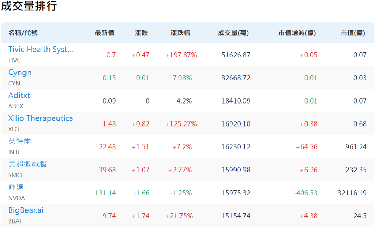Click the 最新價 column header
The height and width of the screenshot is (228, 375).
coord(105,33)
